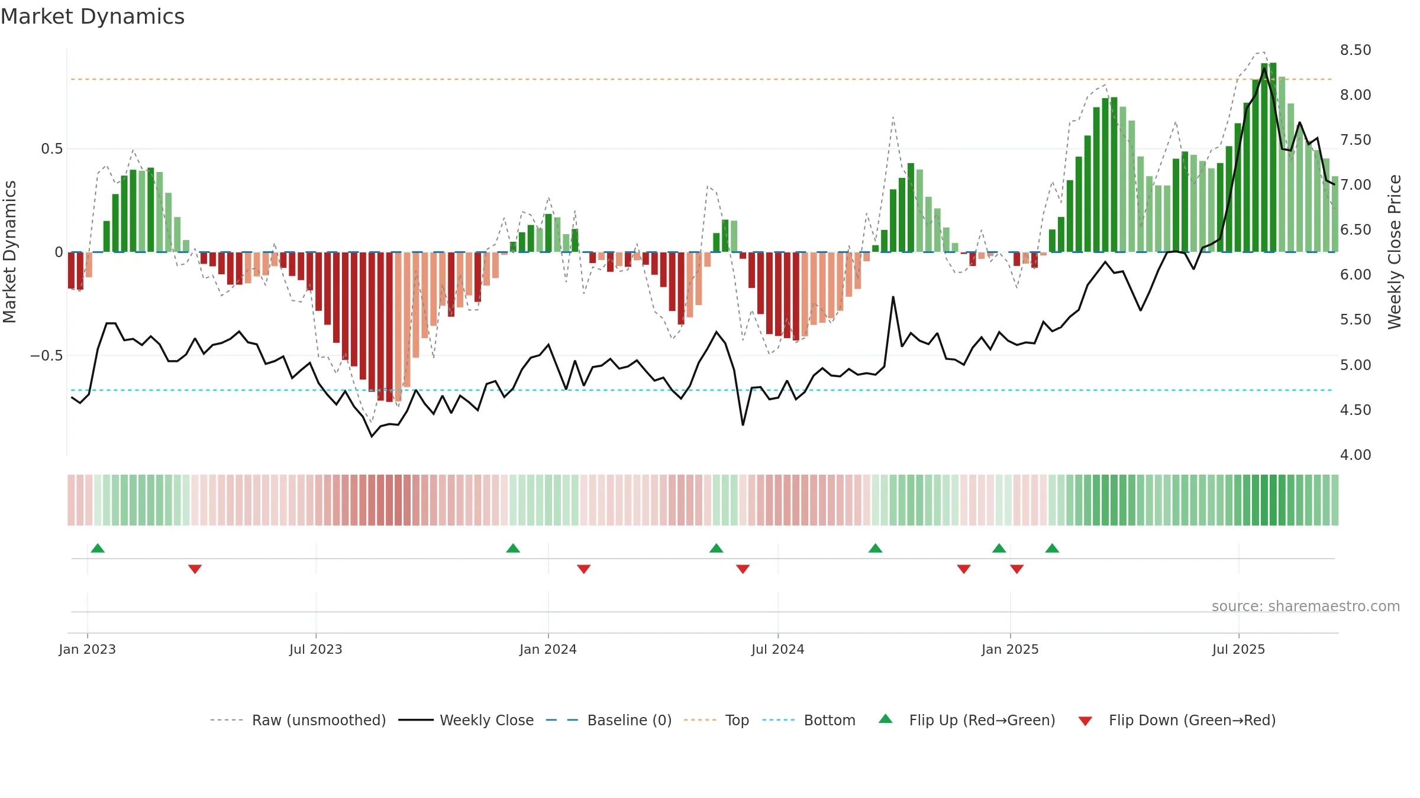Click the Jan 2025 x-axis label

tap(1011, 649)
